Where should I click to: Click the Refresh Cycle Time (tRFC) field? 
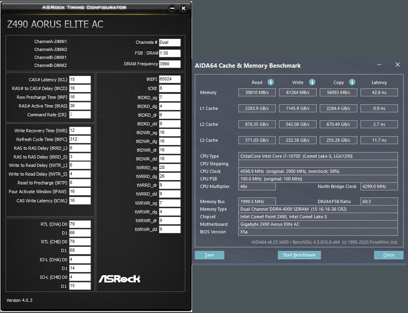pos(80,139)
